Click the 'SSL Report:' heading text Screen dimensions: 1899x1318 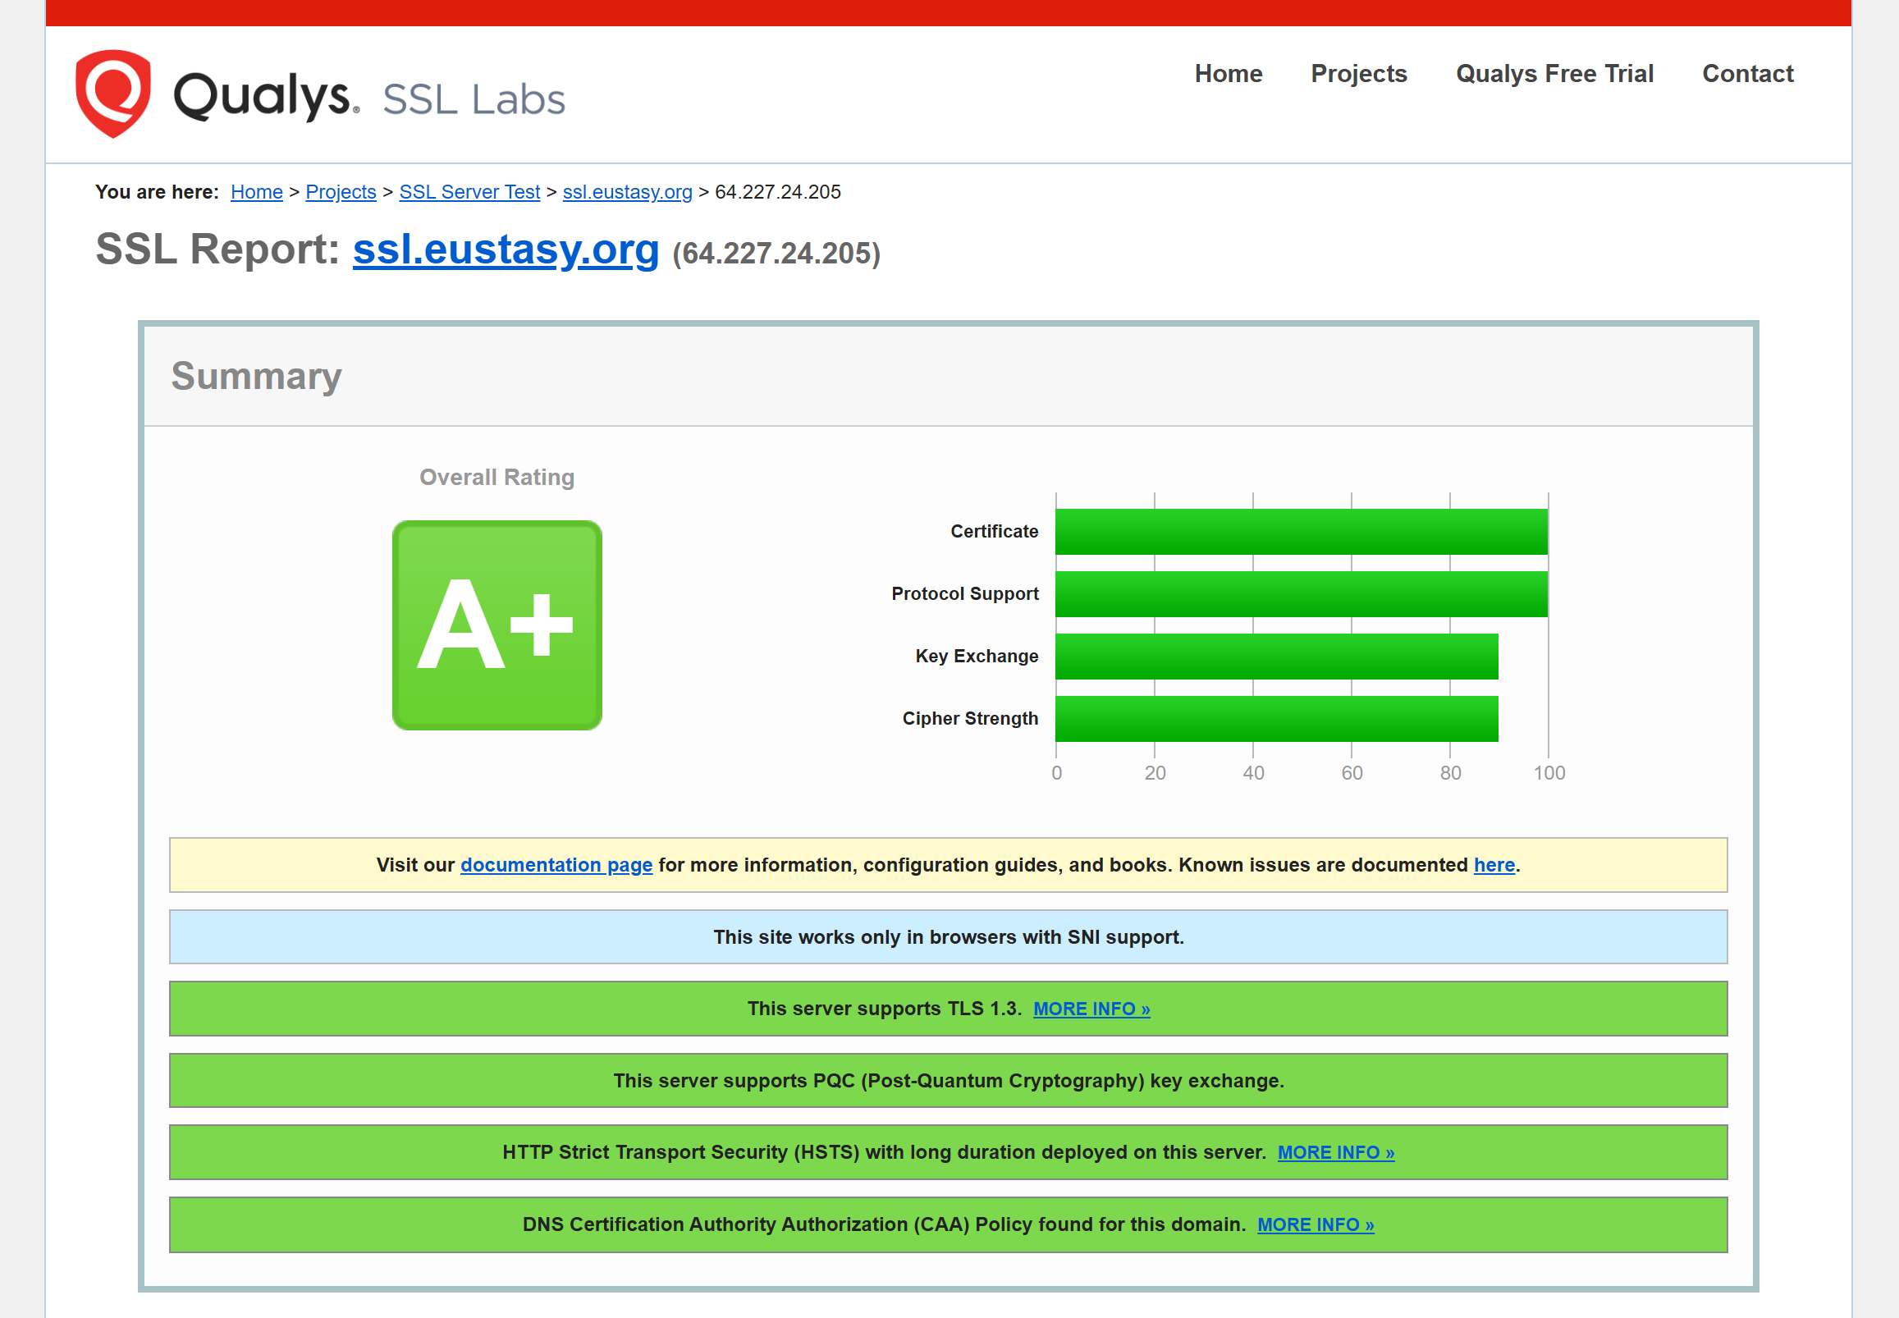[x=218, y=249]
